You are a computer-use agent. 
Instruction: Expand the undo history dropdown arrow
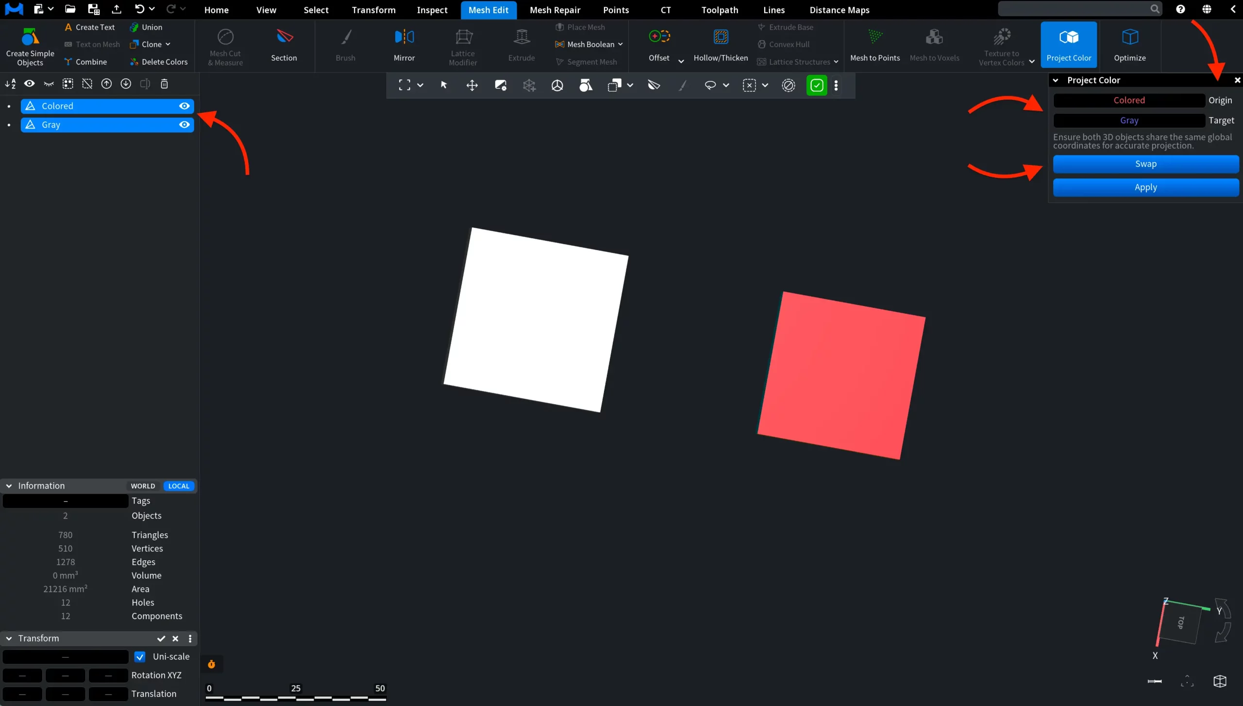point(152,9)
